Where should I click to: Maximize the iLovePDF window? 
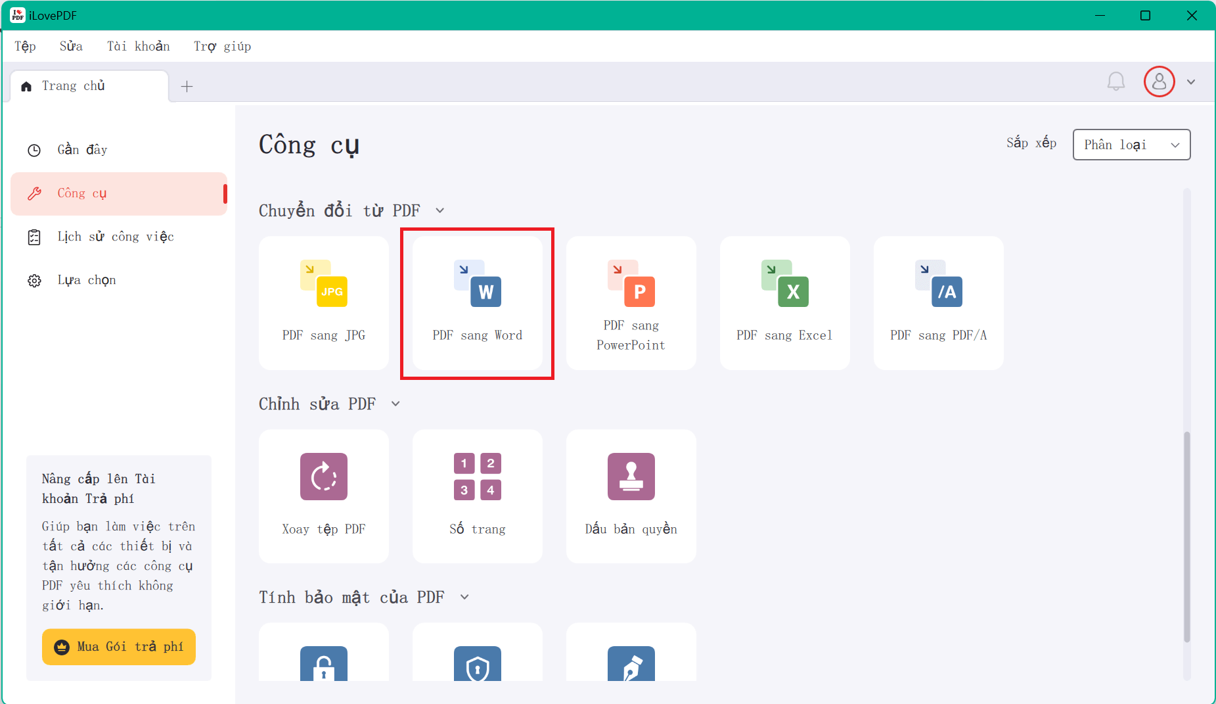(x=1145, y=15)
